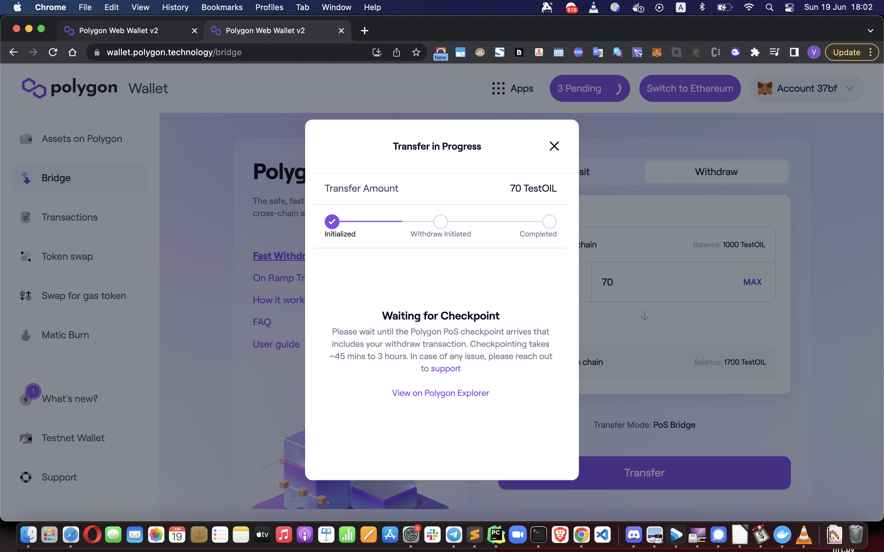Expand the Account 37bf dropdown
The height and width of the screenshot is (552, 884).
click(849, 88)
